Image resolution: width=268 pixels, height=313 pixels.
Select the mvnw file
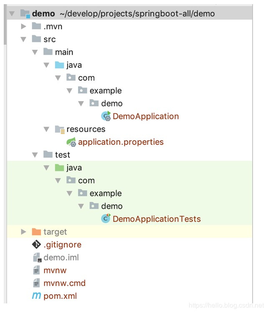(55, 270)
